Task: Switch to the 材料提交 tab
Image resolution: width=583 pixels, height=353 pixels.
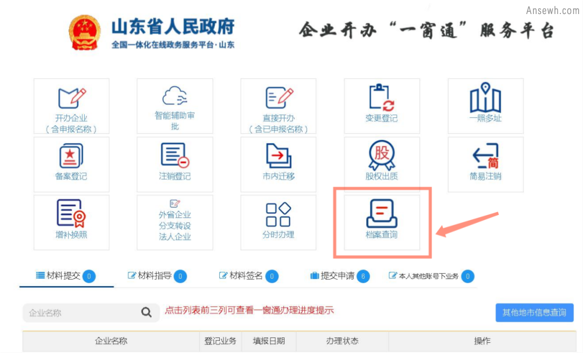Action: 66,276
